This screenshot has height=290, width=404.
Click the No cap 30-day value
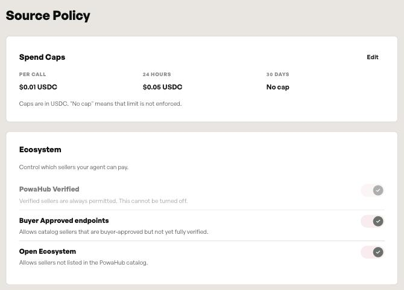coord(278,87)
